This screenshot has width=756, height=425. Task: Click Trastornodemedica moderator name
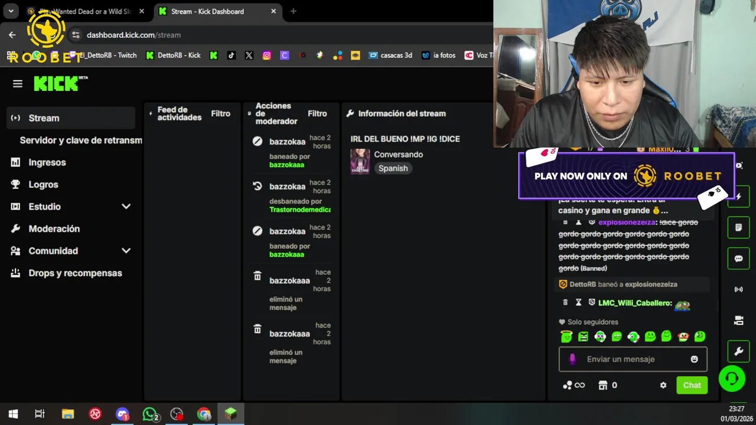300,210
